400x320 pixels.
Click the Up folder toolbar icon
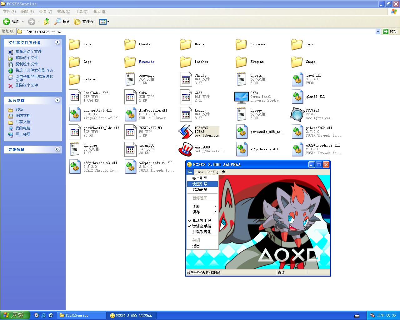[47, 22]
